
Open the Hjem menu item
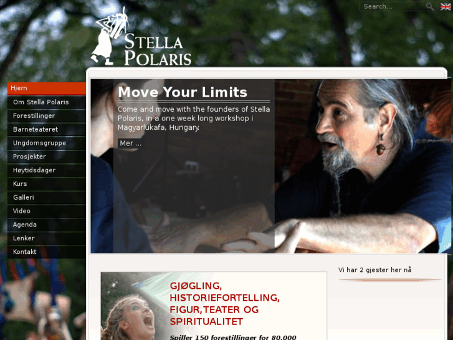tap(47, 88)
